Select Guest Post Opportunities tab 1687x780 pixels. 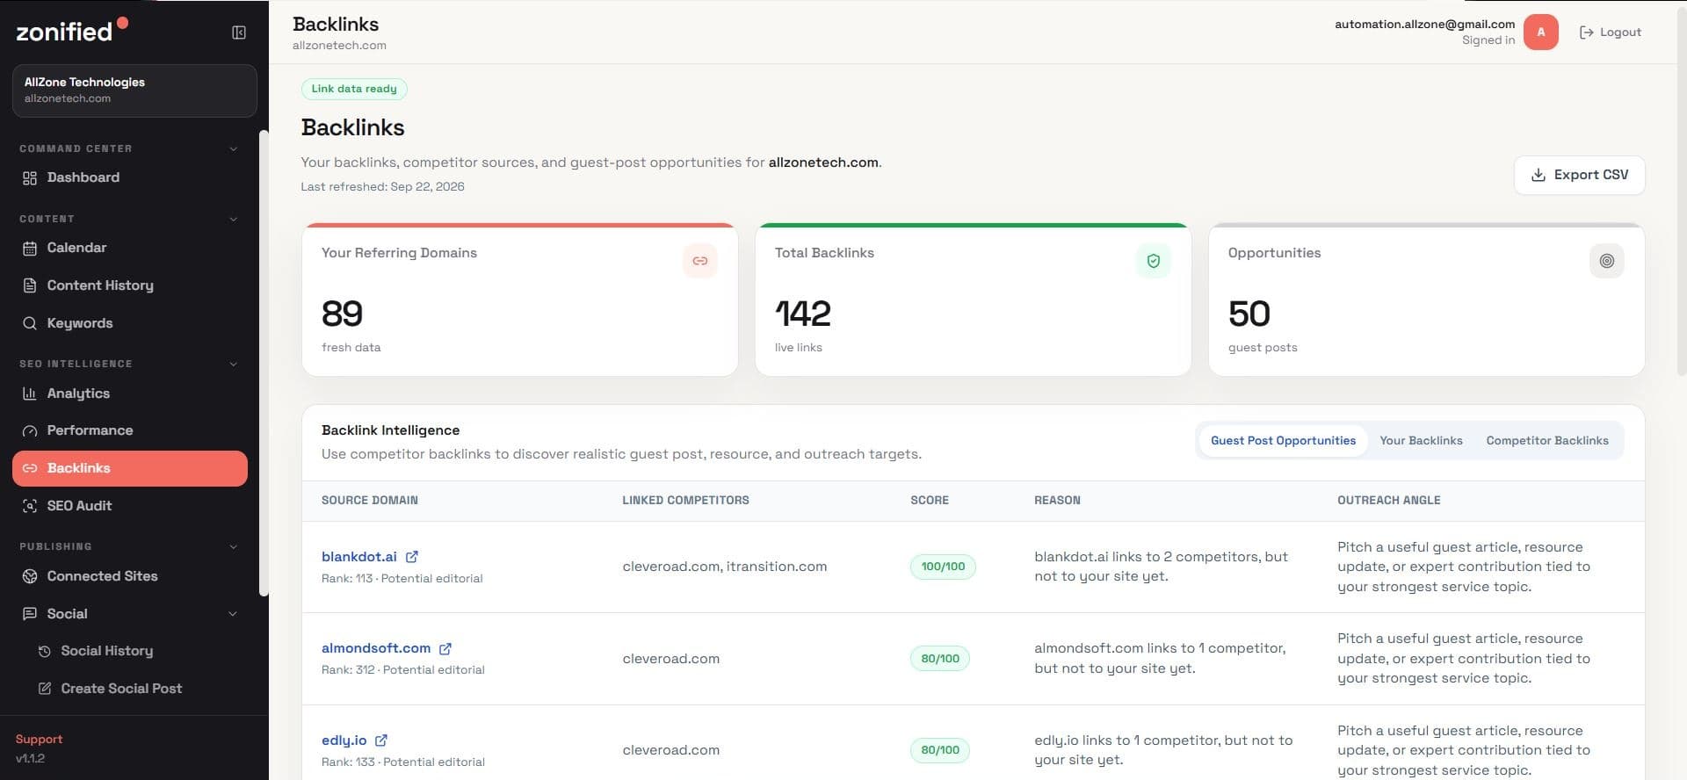(x=1283, y=441)
